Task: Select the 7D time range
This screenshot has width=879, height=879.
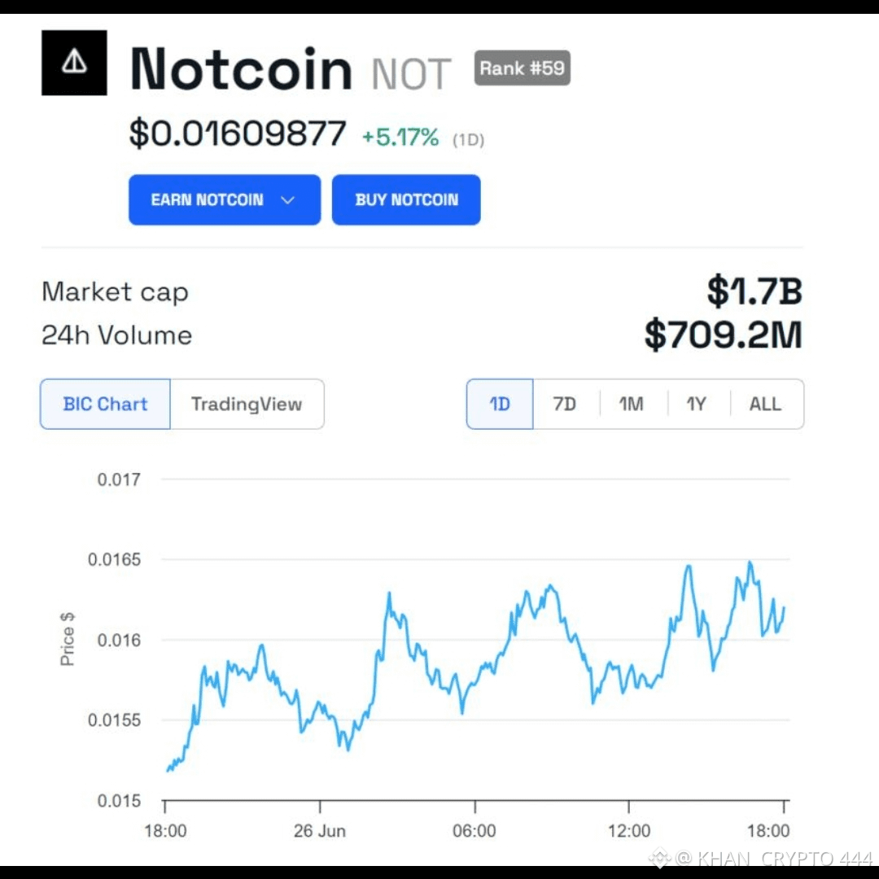Action: [565, 405]
